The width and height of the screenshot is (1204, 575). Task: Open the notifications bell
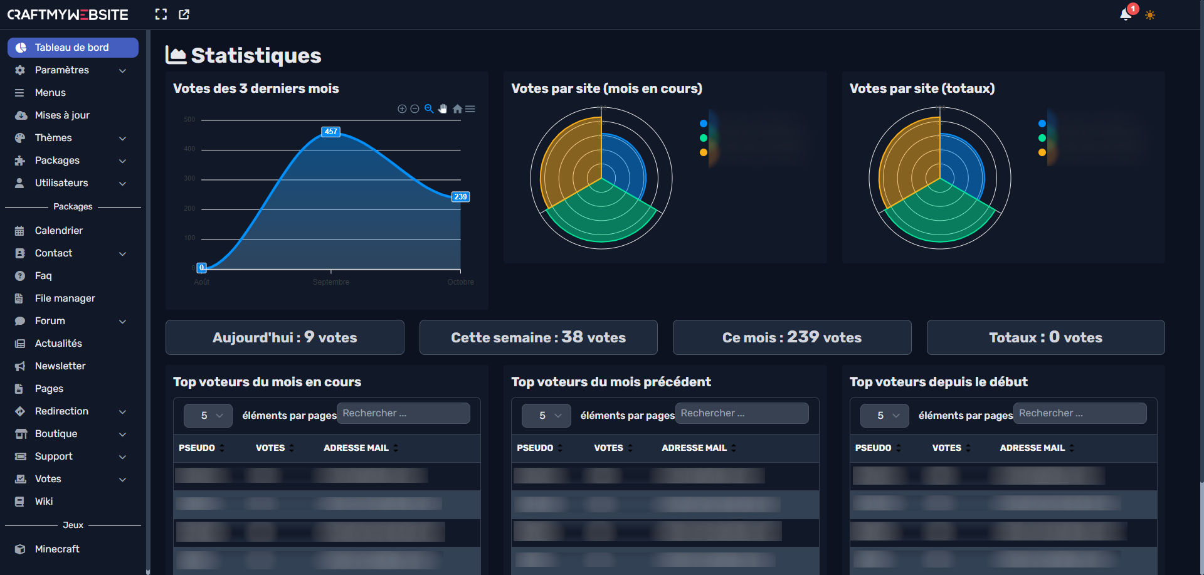click(x=1126, y=14)
